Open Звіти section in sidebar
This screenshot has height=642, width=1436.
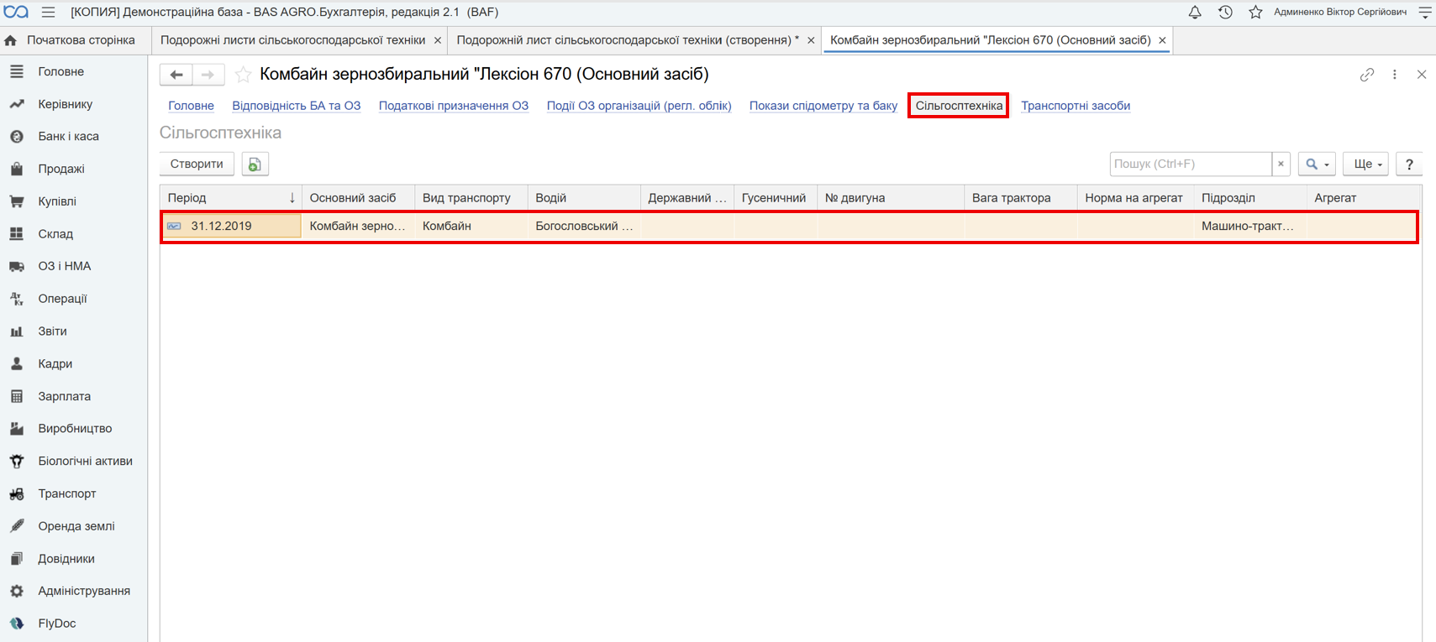[52, 331]
